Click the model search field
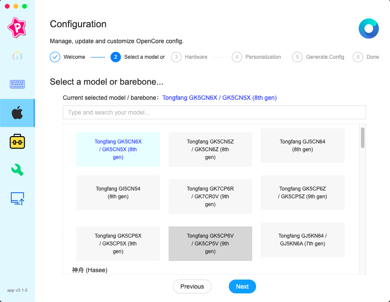The height and width of the screenshot is (302, 390). click(214, 112)
